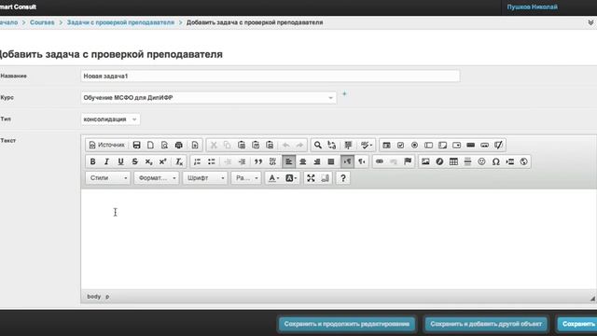597x336 pixels.
Task: Open the Шрифт font dropdown
Action: 205,178
